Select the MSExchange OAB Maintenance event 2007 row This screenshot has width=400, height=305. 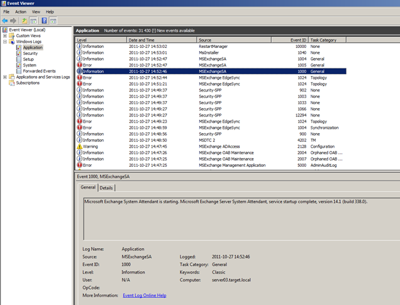211,159
